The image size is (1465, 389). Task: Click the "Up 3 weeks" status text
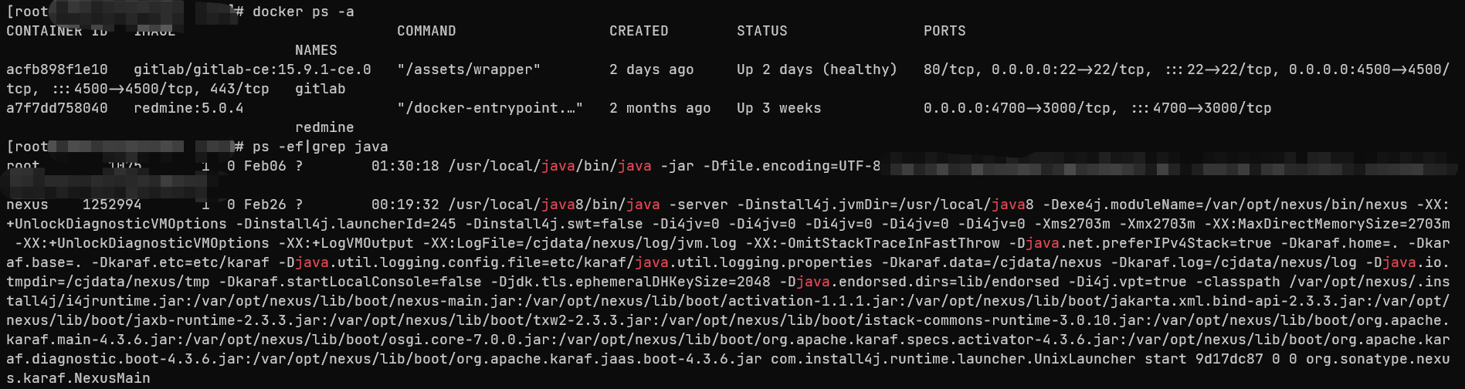pos(778,108)
